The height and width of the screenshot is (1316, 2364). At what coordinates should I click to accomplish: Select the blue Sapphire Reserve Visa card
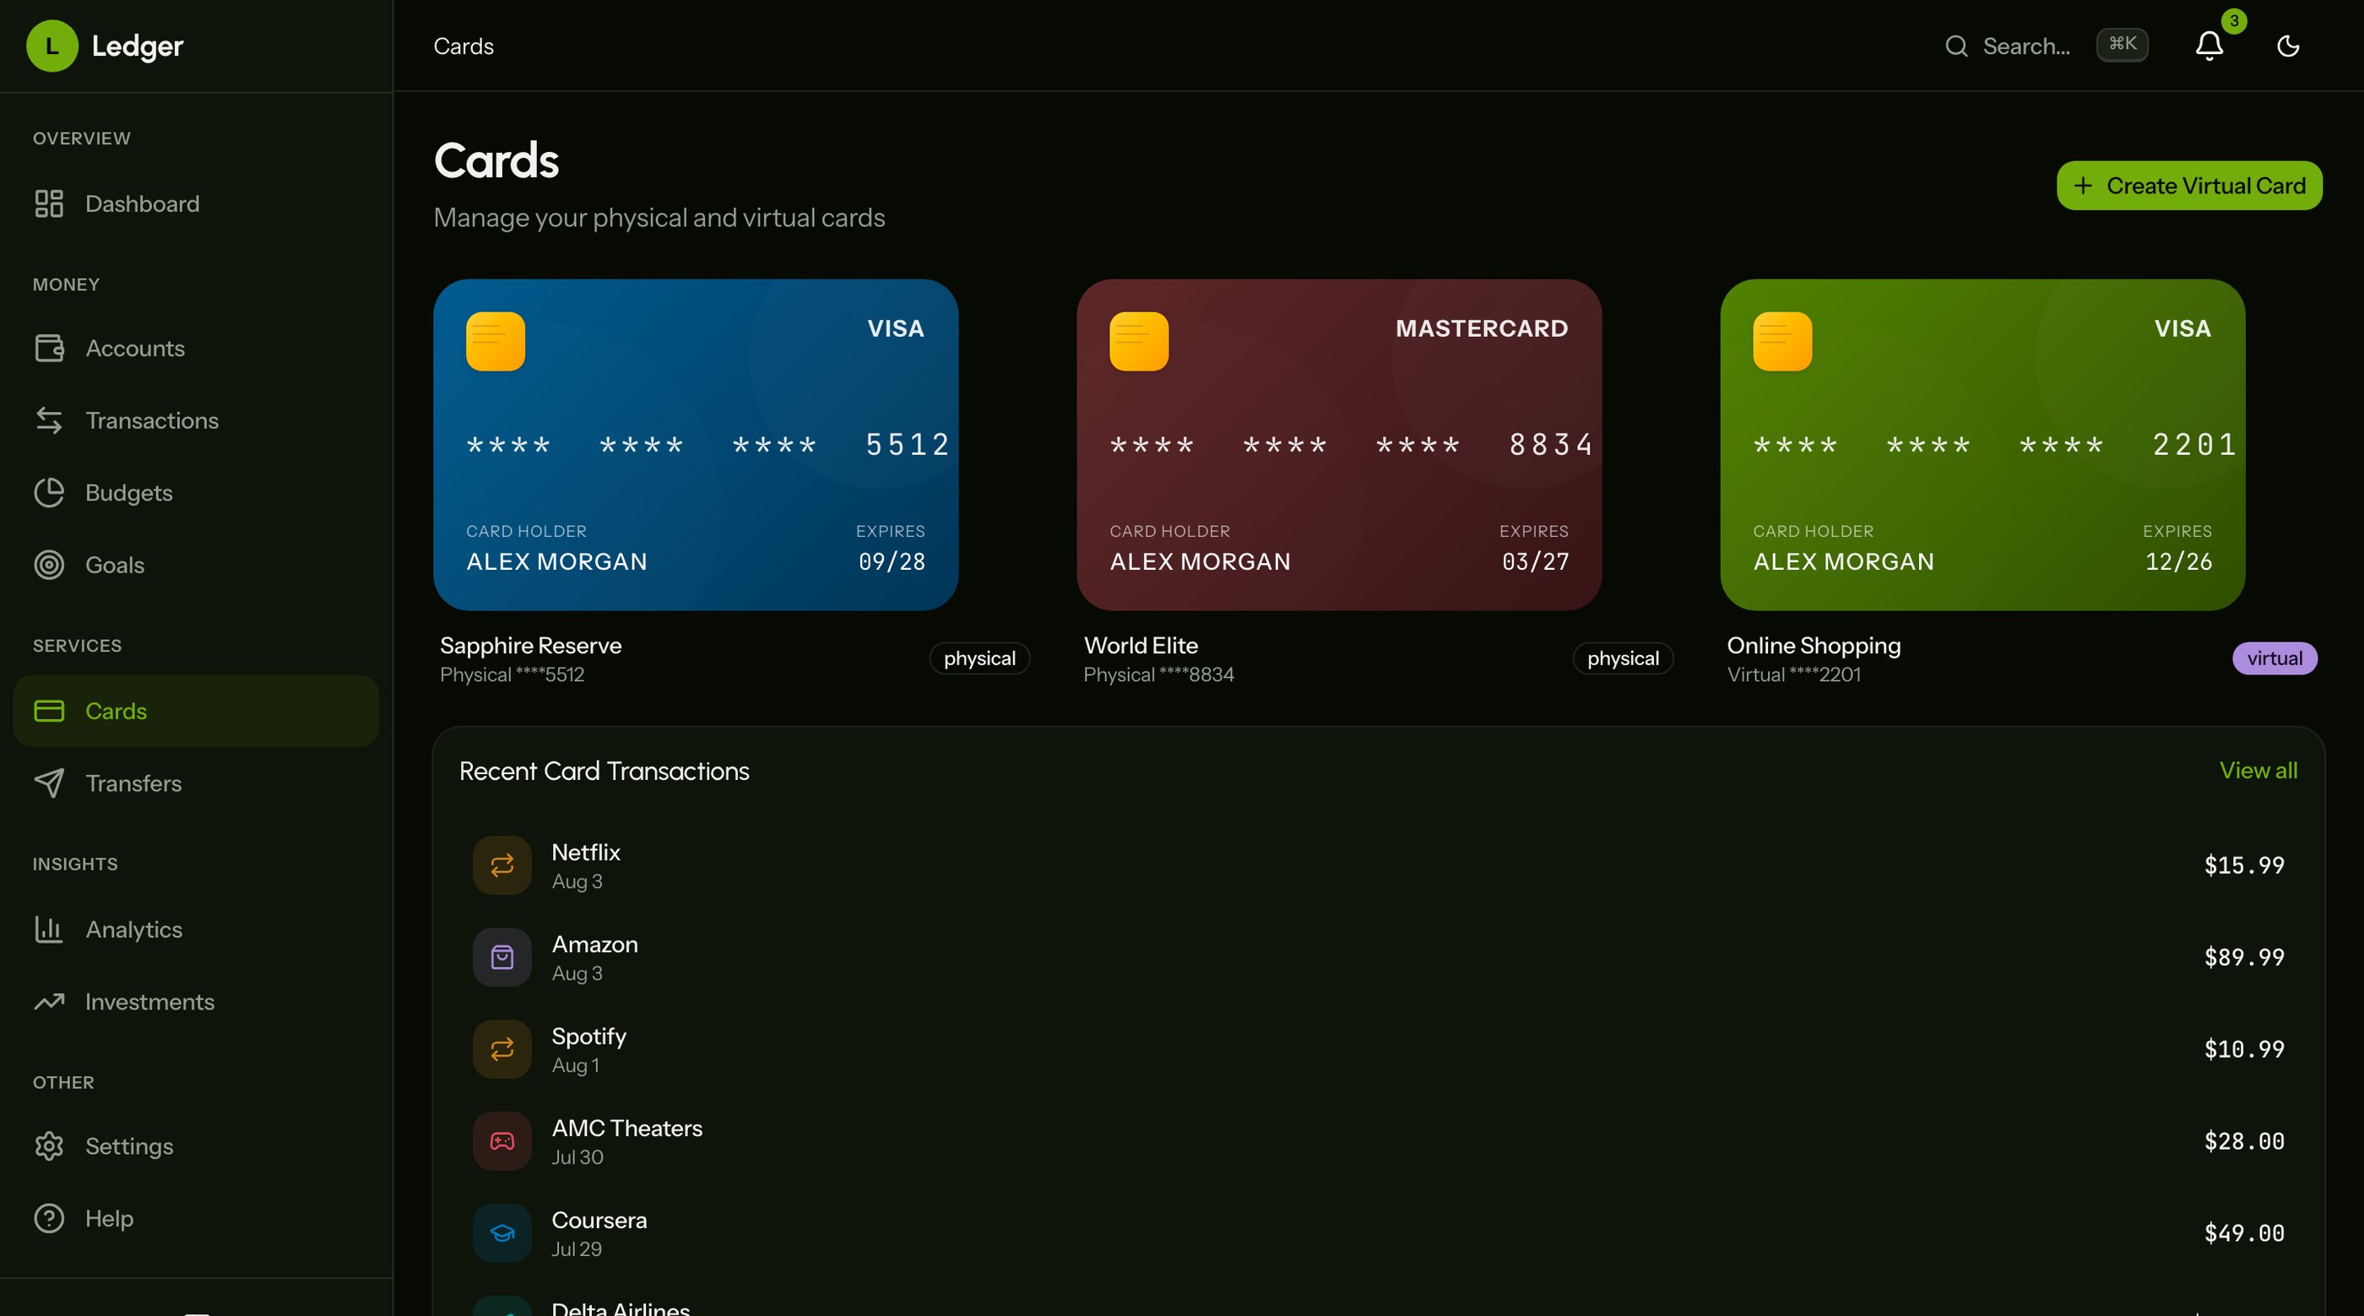pos(696,445)
